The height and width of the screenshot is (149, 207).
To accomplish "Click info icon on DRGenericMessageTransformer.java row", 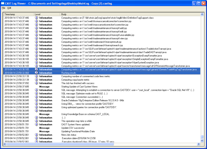I will click(36, 66).
